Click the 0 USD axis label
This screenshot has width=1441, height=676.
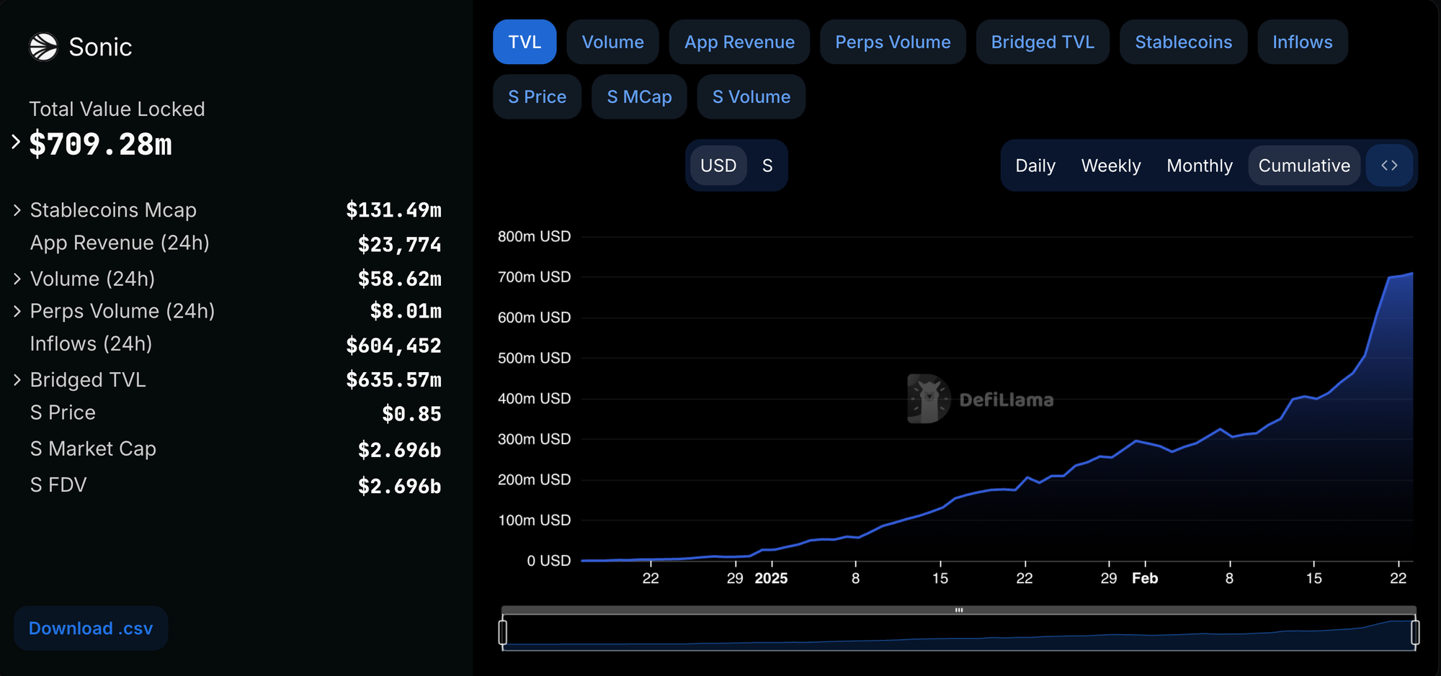[x=549, y=560]
